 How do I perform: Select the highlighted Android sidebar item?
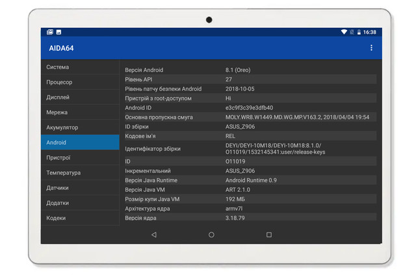(x=80, y=143)
